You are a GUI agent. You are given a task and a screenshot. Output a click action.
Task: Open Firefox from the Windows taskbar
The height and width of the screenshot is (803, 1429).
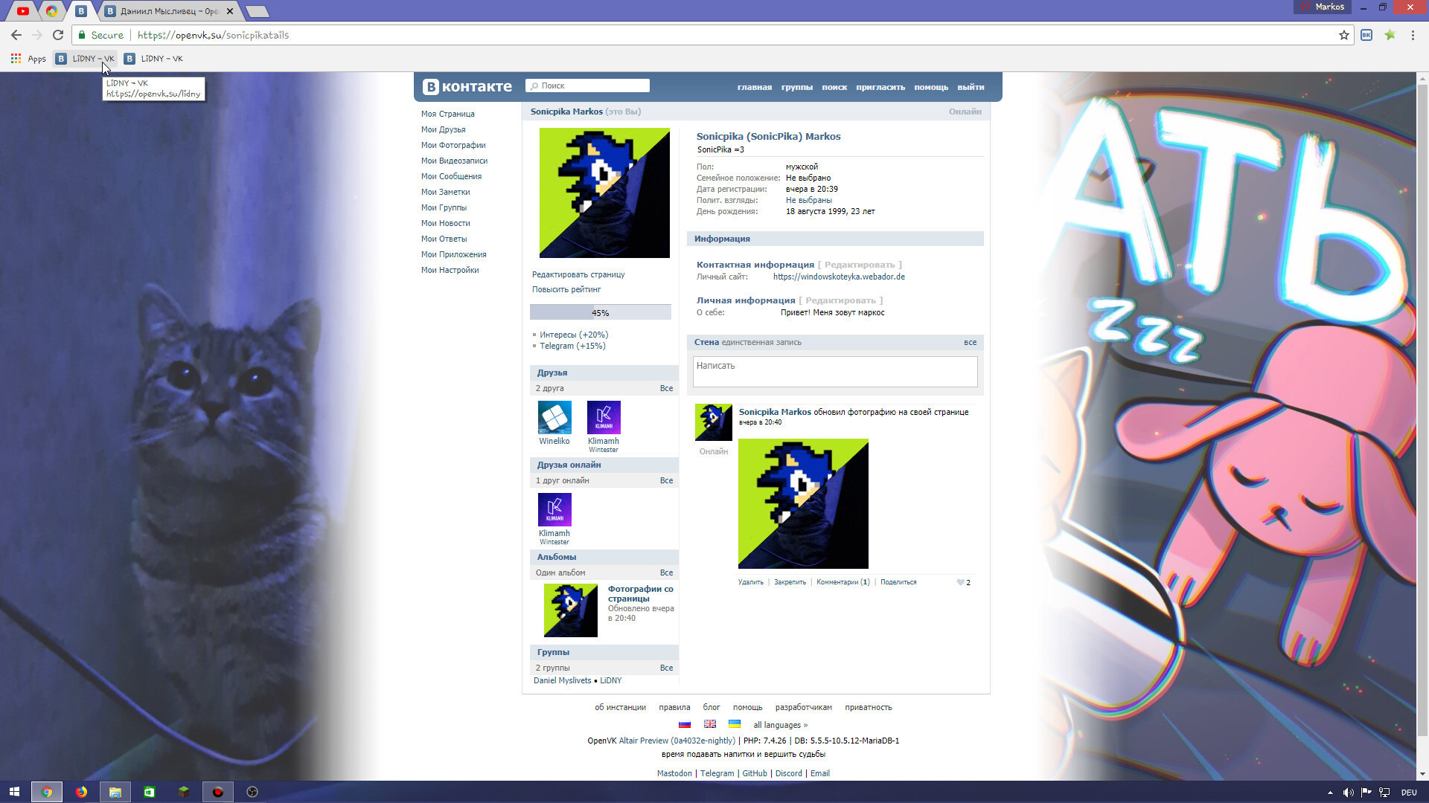[x=81, y=792]
